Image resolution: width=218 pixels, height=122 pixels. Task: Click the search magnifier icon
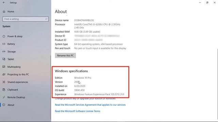click(x=46, y=19)
